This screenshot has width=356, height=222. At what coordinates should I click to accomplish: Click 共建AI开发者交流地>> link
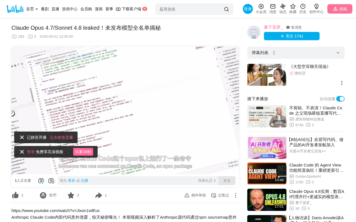307,151
